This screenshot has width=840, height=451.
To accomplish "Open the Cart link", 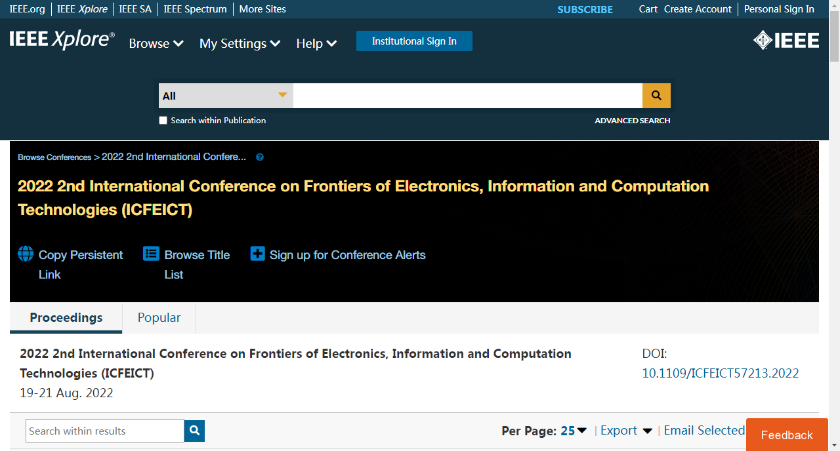I will pos(648,9).
